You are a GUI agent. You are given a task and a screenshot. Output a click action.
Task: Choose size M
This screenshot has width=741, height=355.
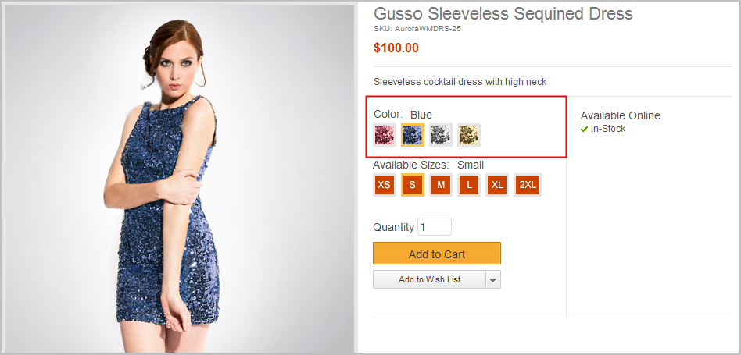coord(441,185)
